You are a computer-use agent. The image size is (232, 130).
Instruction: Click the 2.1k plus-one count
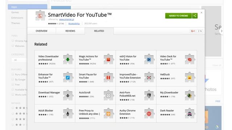[200, 31]
